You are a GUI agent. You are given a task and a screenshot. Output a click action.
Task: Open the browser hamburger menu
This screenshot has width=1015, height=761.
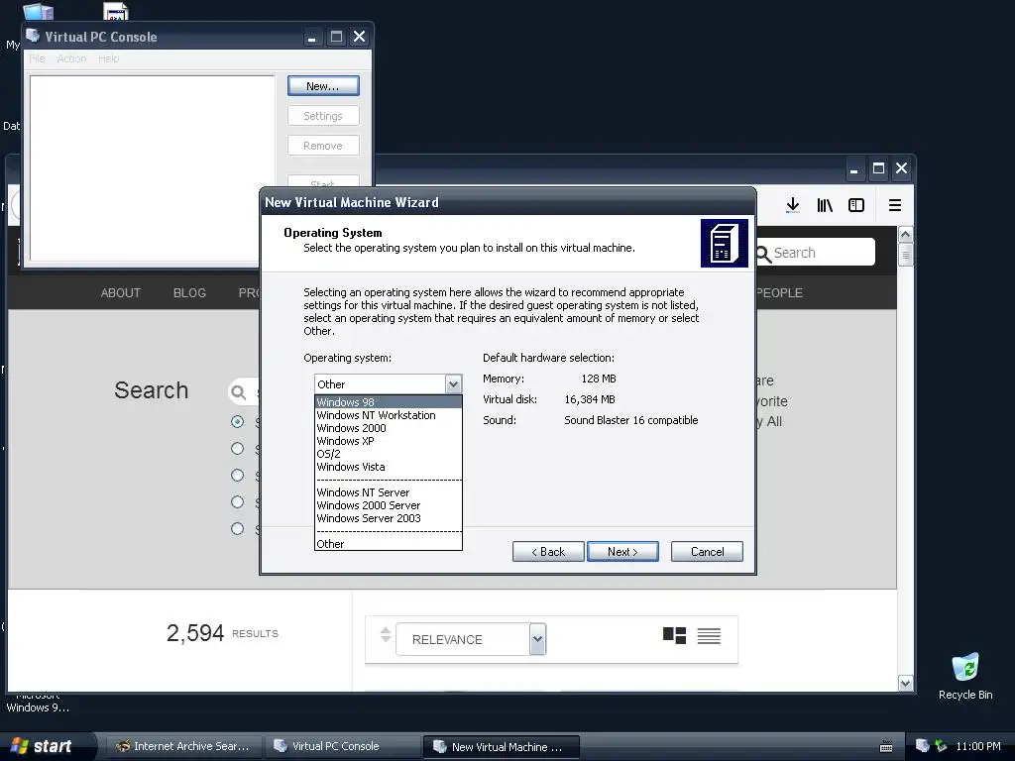[895, 205]
